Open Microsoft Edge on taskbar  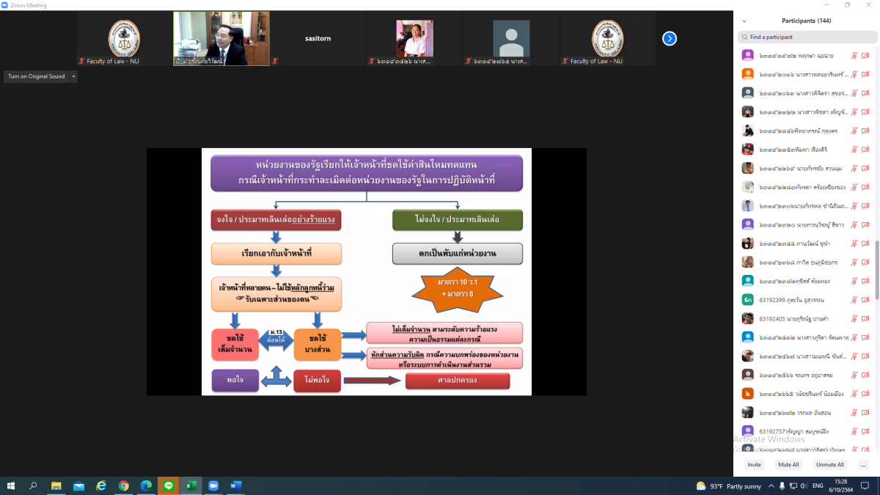pyautogui.click(x=146, y=485)
